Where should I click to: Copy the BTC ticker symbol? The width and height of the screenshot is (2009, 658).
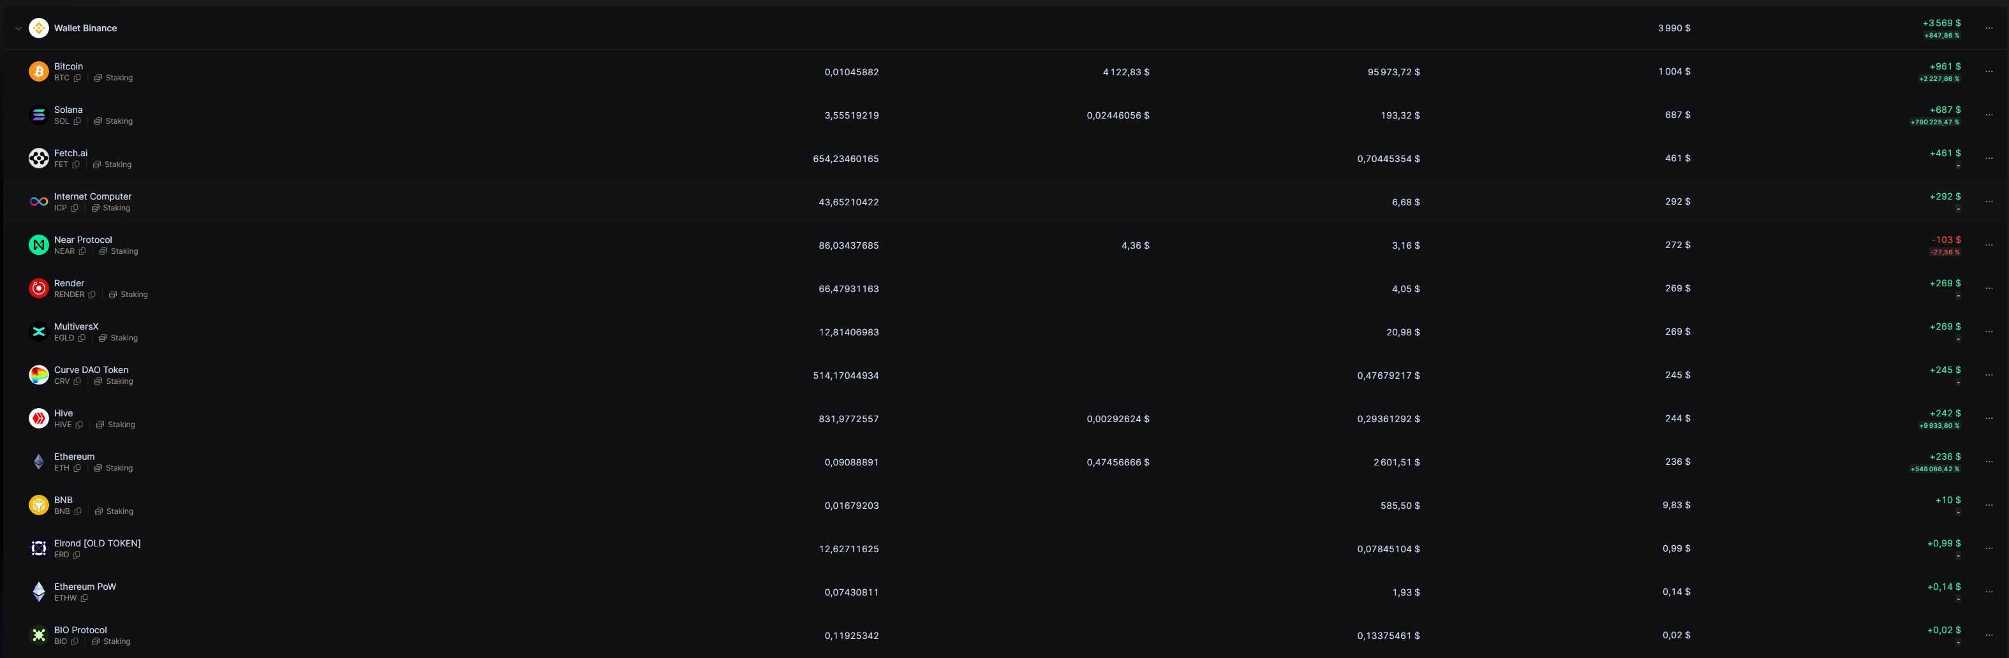(77, 78)
